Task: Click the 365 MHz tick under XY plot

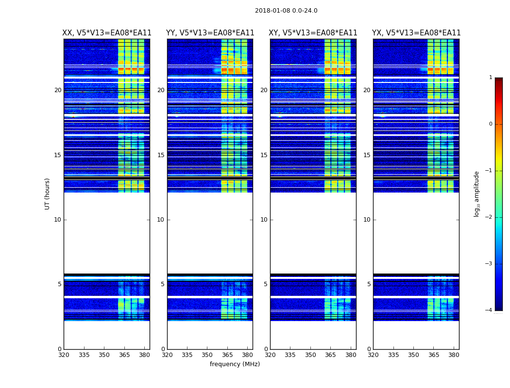Action: [x=330, y=355]
